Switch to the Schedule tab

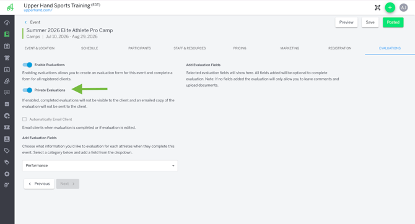89,48
